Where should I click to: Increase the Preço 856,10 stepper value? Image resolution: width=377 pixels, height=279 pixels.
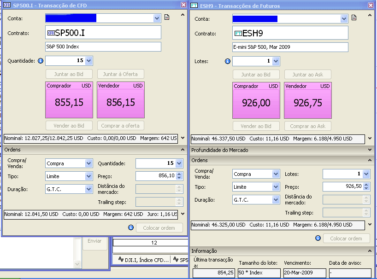[x=179, y=174]
